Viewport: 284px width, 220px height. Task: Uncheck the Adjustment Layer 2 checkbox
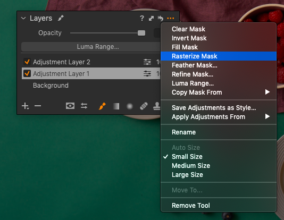(x=27, y=62)
